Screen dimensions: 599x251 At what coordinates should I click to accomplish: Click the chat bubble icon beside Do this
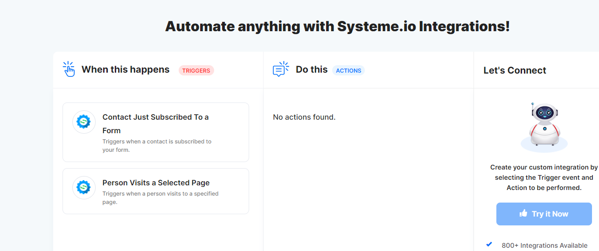coord(281,69)
